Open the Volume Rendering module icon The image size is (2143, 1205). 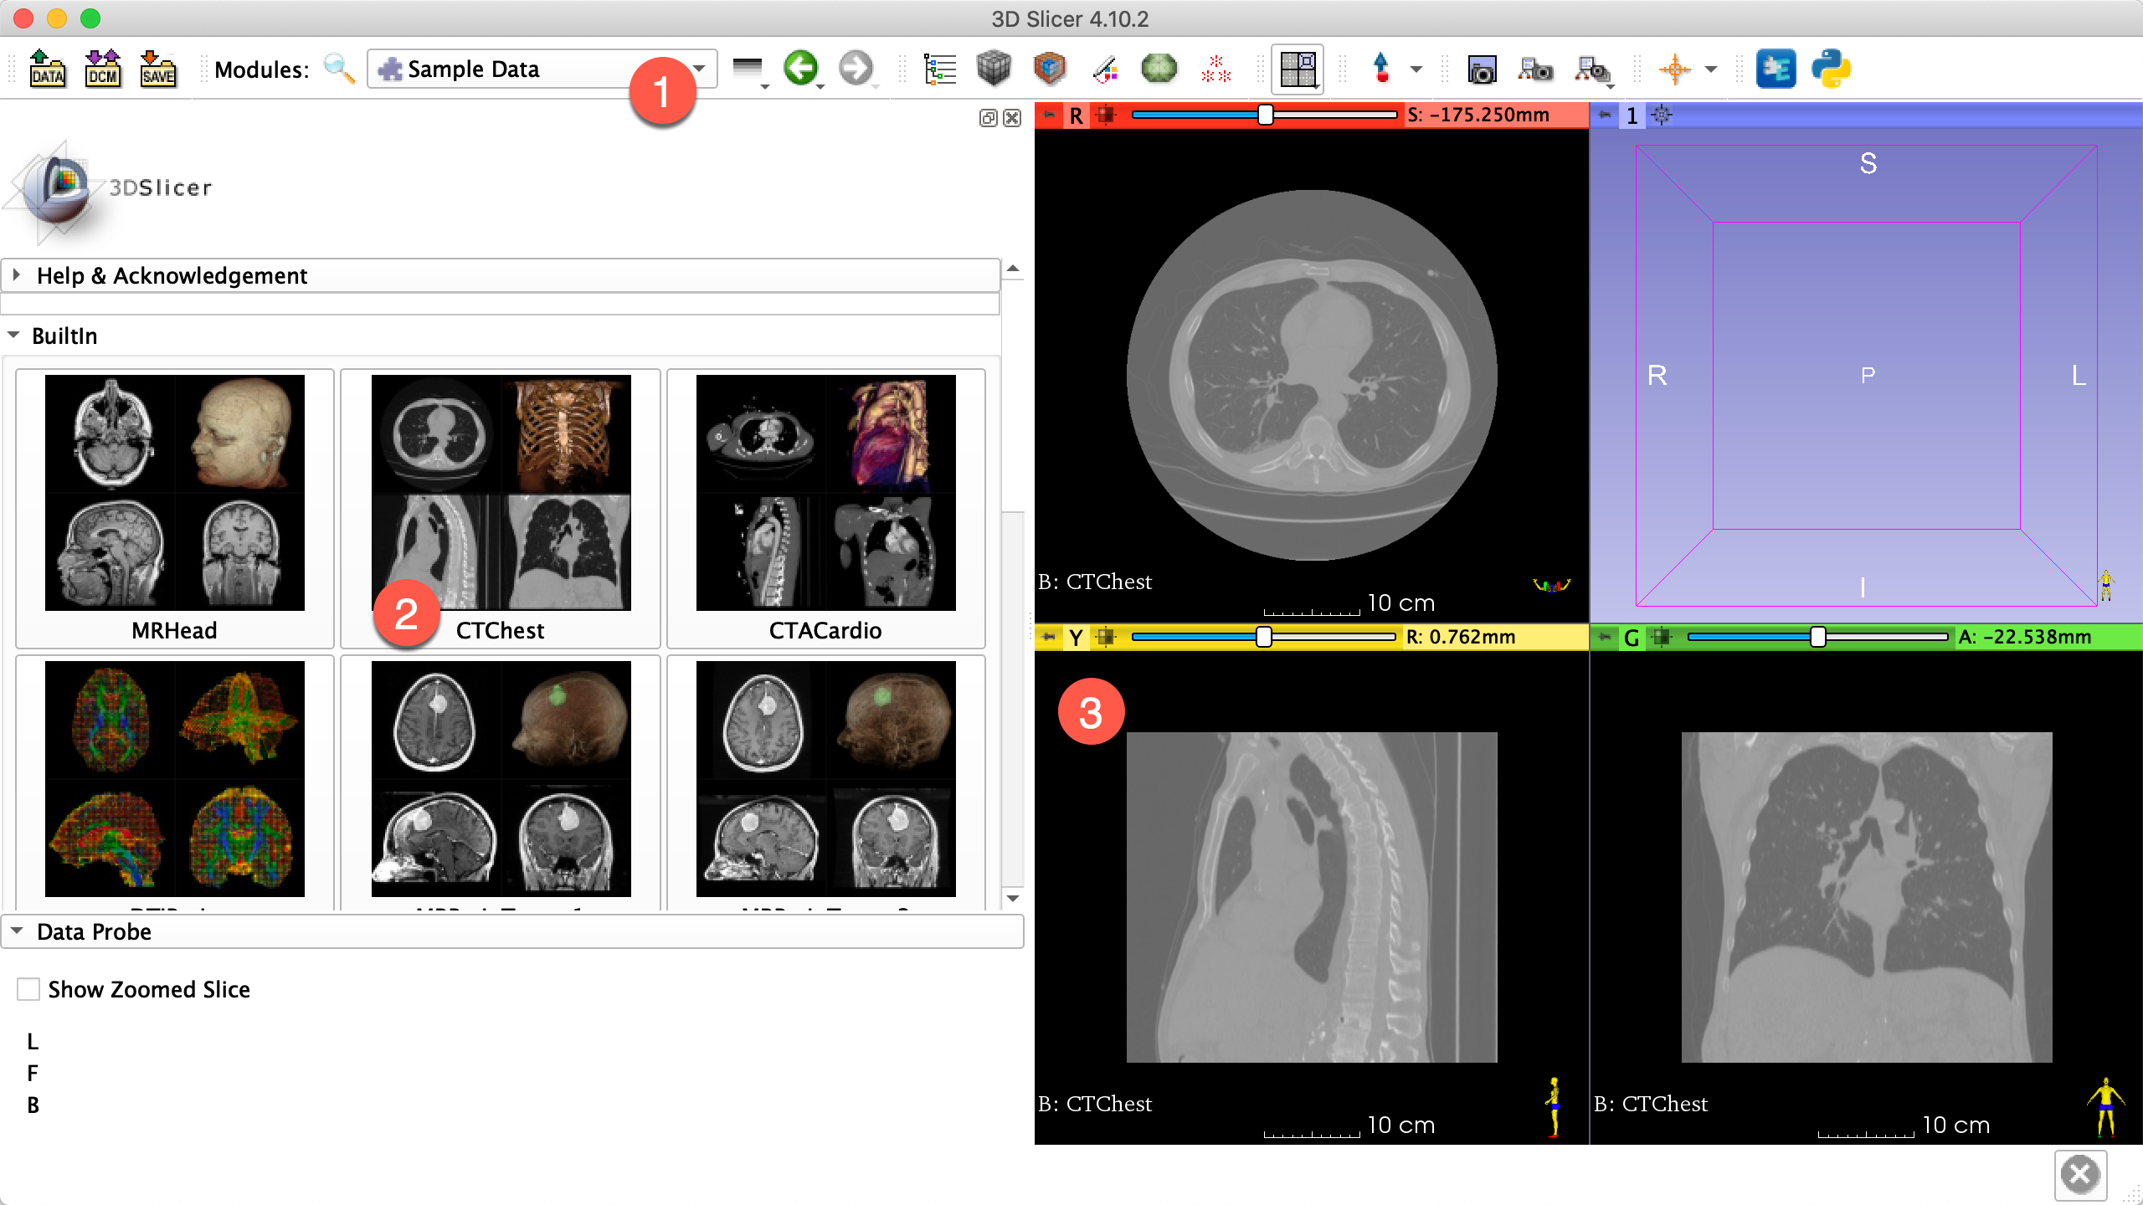[1049, 69]
